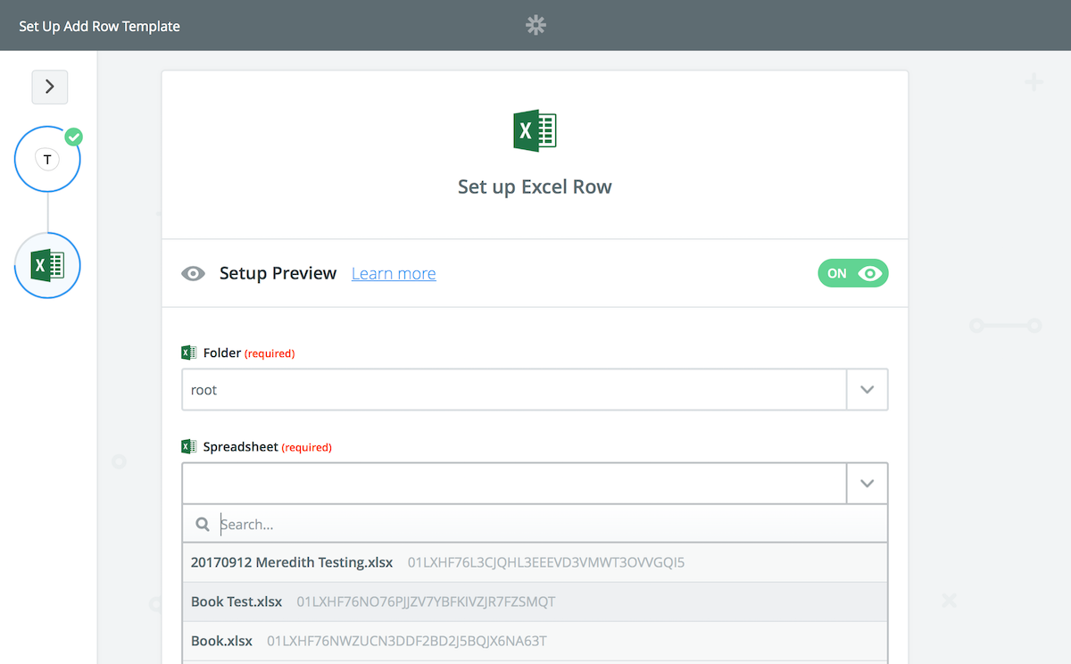1071x664 pixels.
Task: Click the Set Up Add Row Template title
Action: pyautogui.click(x=100, y=26)
